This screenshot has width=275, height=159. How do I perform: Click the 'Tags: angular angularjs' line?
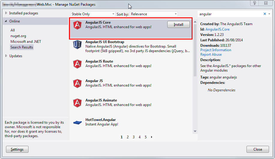click(x=219, y=77)
